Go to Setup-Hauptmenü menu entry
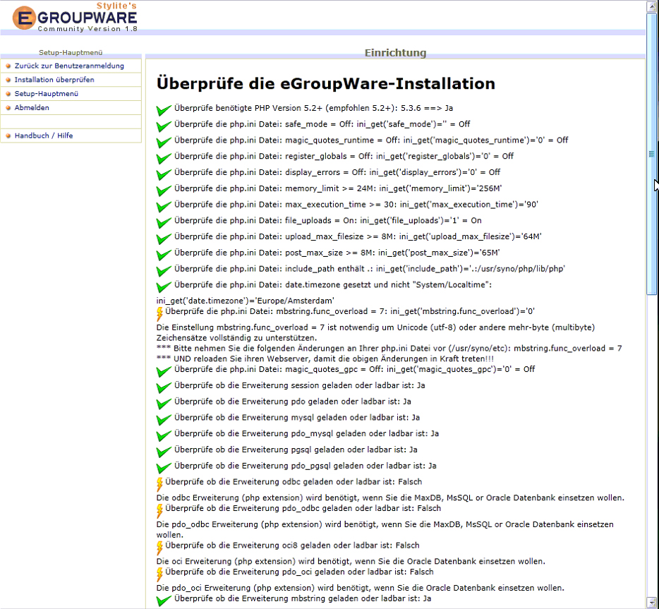 46,94
